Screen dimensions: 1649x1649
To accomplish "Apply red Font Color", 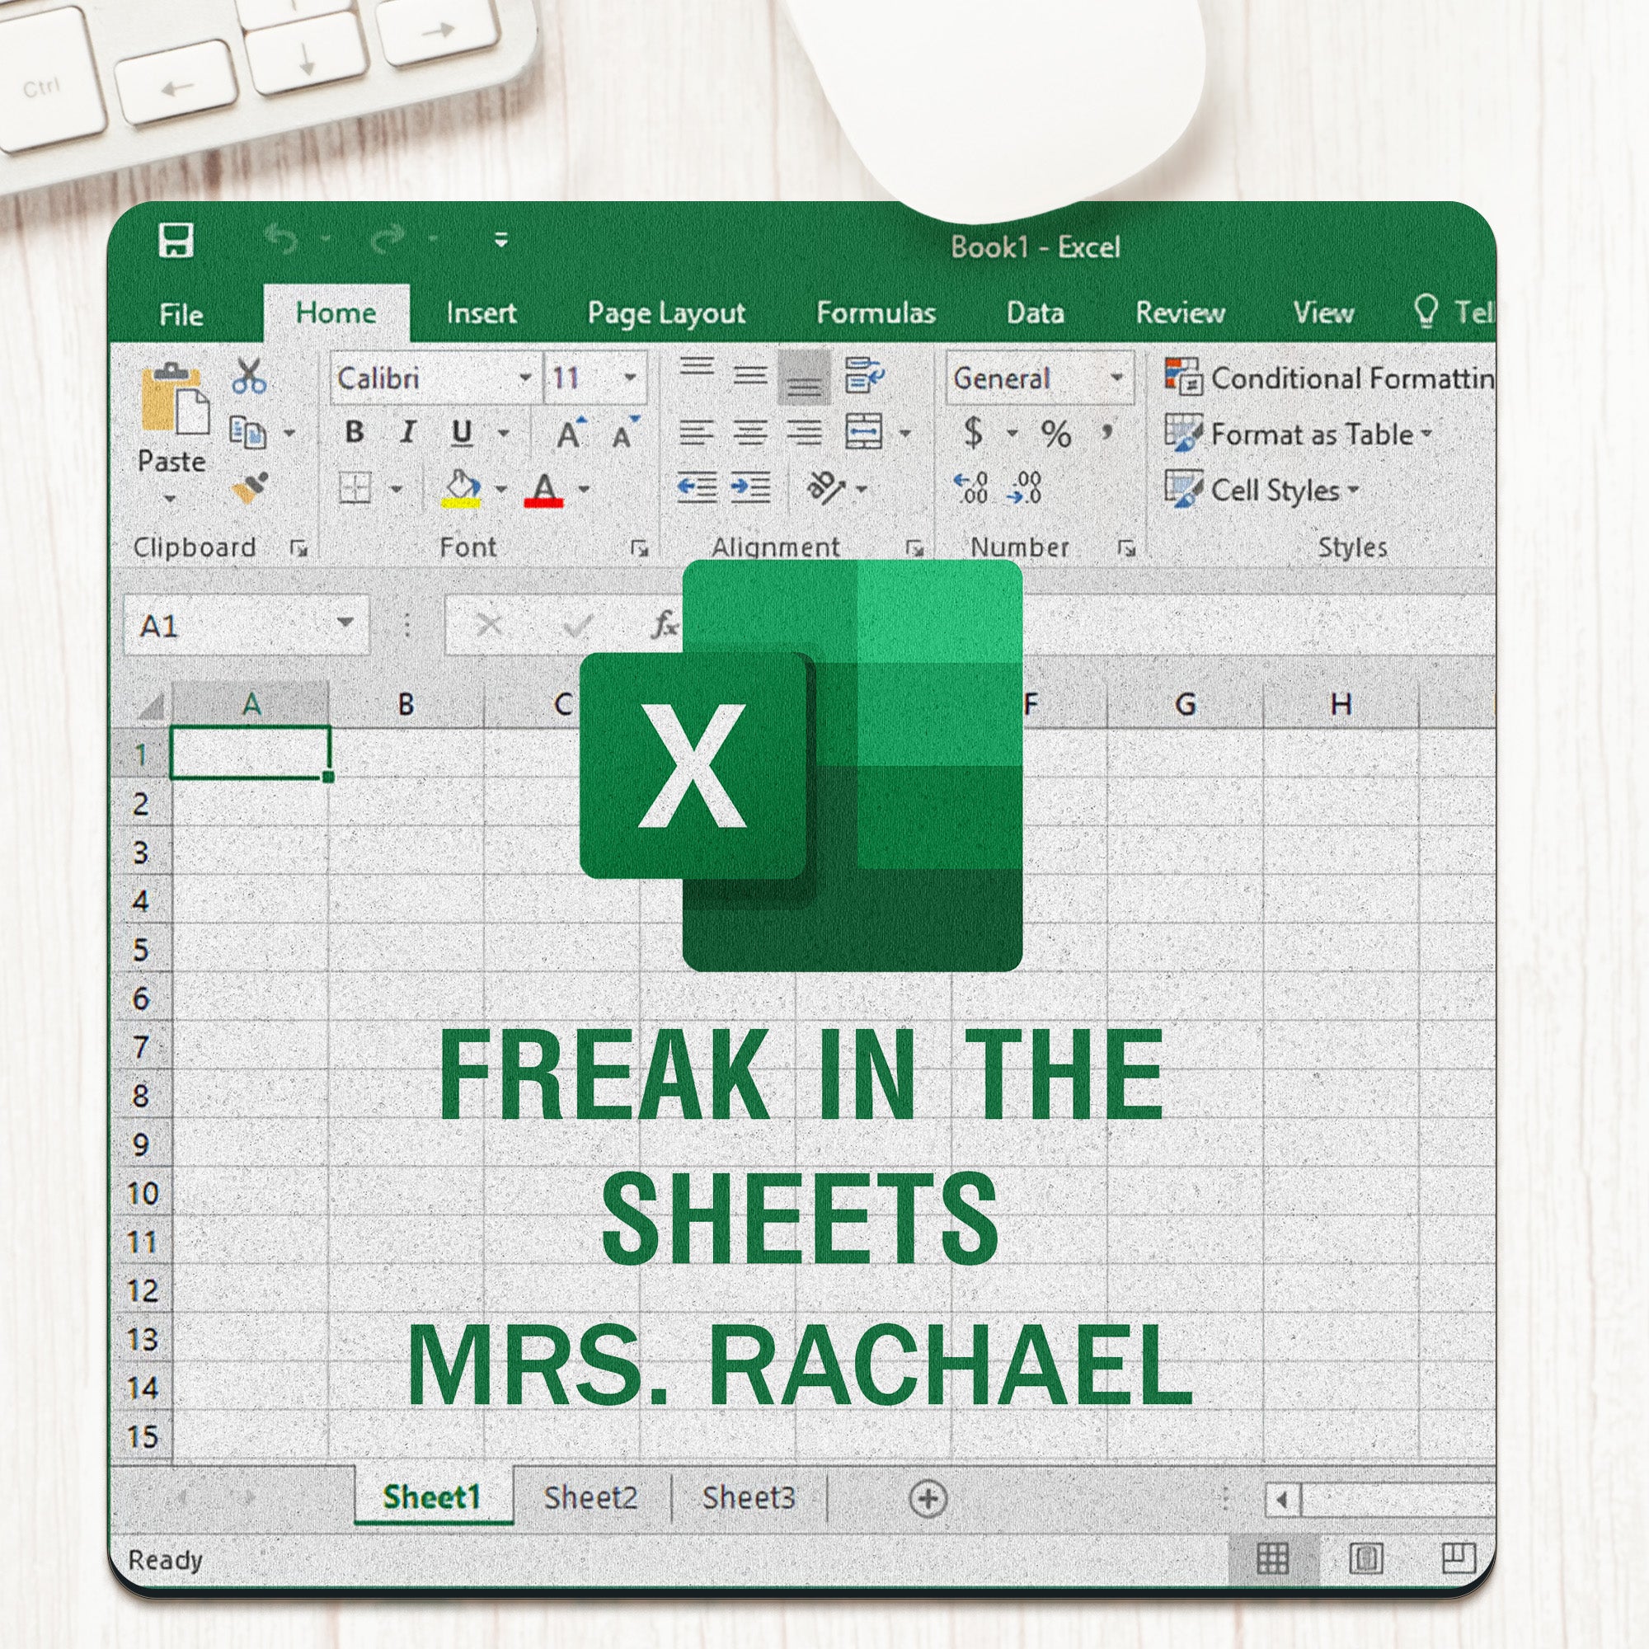I will coord(543,490).
